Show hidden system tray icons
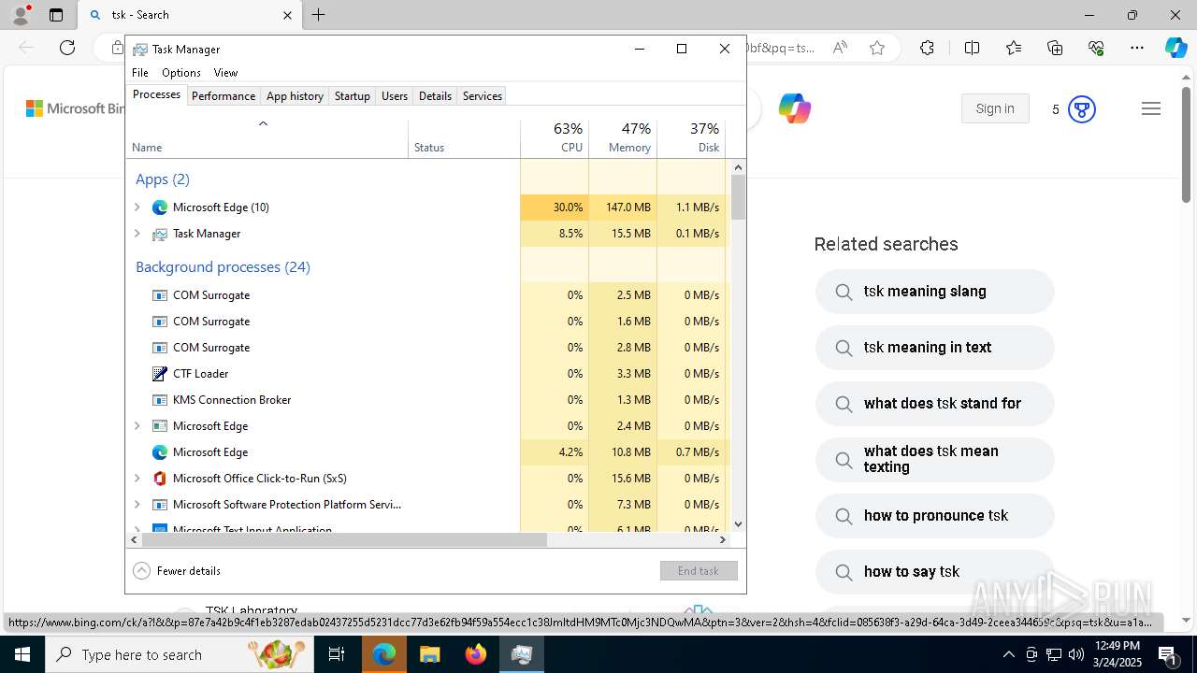Viewport: 1197px width, 673px height. (x=1008, y=654)
